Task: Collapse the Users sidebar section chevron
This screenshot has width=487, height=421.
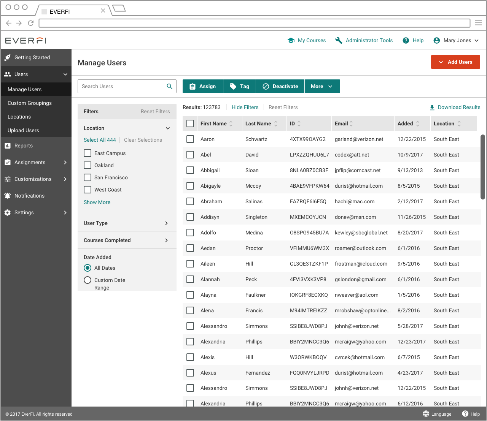Action: [x=65, y=74]
